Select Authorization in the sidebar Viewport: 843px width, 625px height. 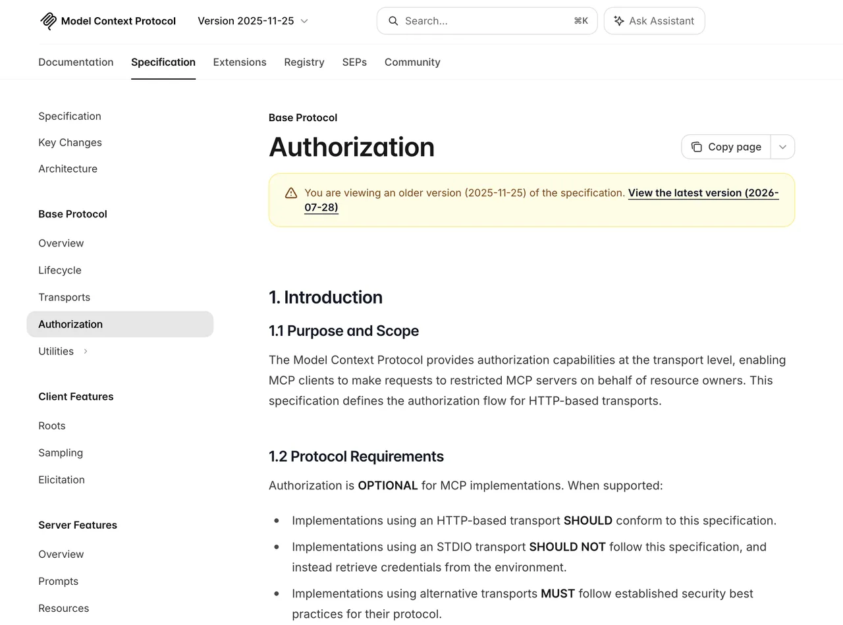tap(120, 325)
